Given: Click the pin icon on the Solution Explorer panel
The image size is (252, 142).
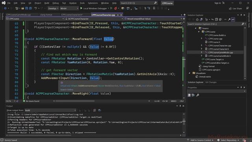Looking at the screenshot, I should (x=241, y=15).
